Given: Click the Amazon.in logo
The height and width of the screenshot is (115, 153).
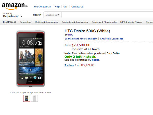Looking at the screenshot, I should point(14,5).
